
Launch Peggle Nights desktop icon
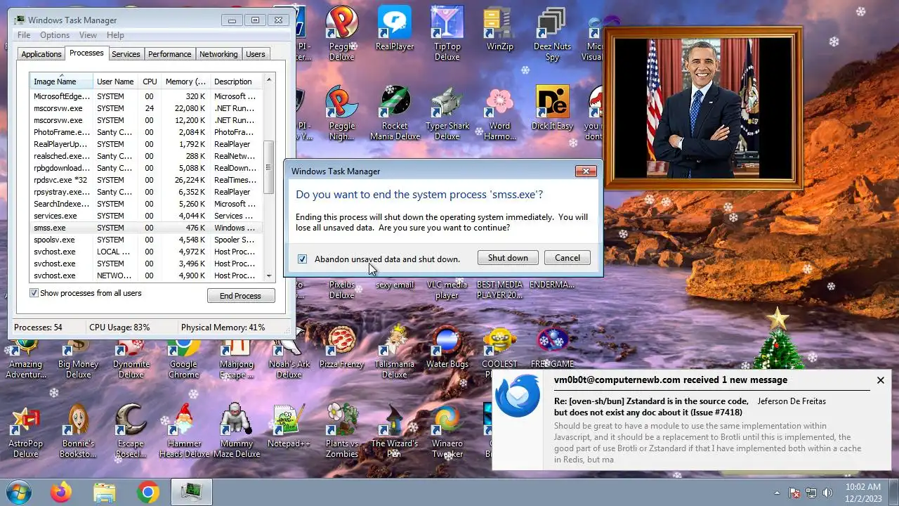341,112
